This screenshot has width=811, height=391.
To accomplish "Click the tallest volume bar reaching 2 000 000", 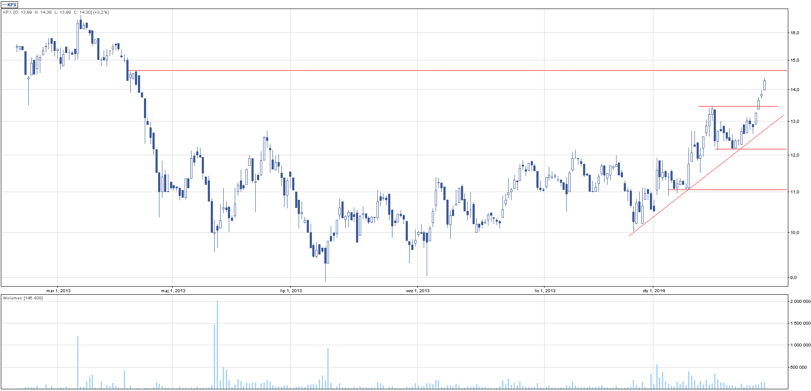I will (x=217, y=345).
